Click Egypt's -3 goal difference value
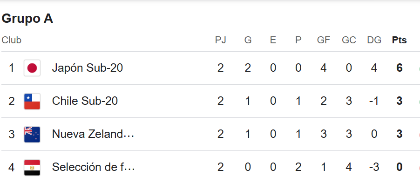 coord(374,167)
